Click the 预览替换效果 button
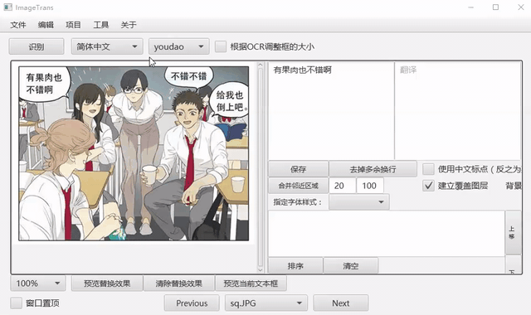The image size is (531, 315). point(107,283)
